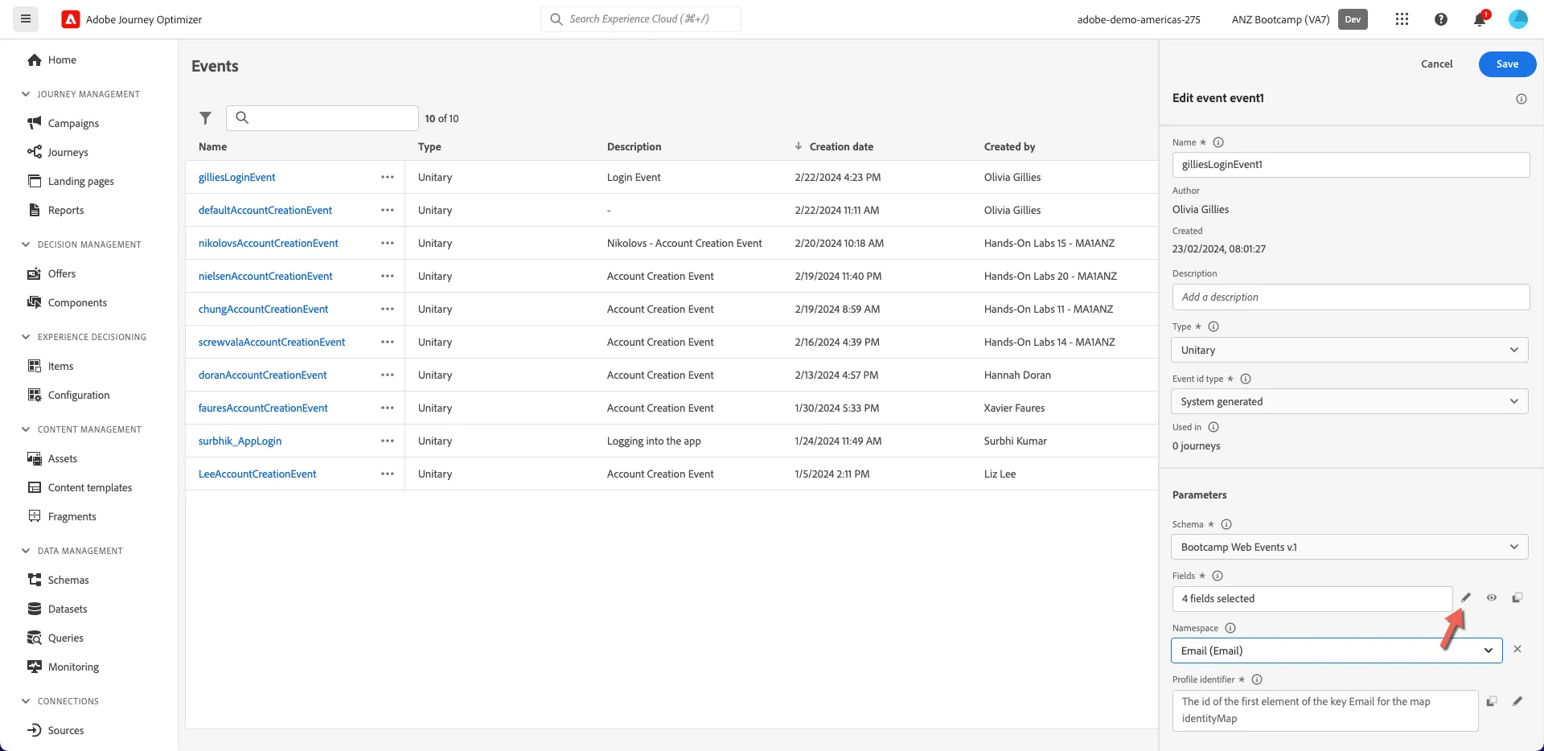This screenshot has height=751, width=1544.
Task: Open Content templates in sidebar
Action: (90, 487)
